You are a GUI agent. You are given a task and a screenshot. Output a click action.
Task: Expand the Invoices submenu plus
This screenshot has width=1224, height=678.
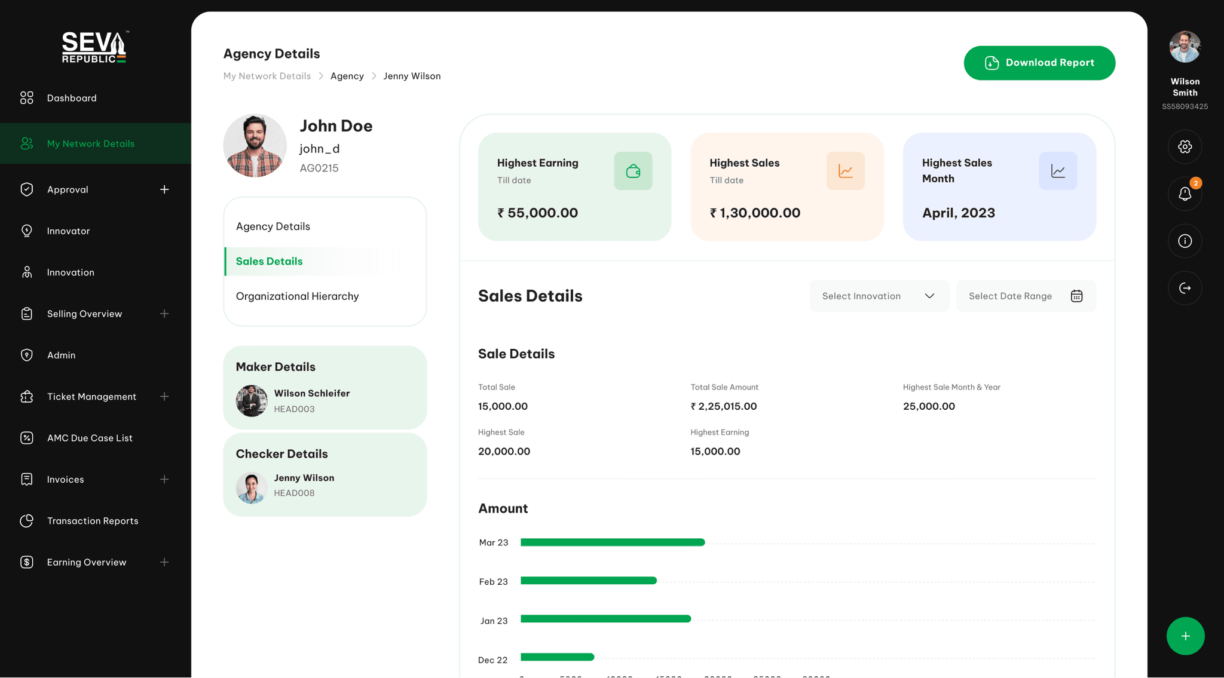click(164, 480)
